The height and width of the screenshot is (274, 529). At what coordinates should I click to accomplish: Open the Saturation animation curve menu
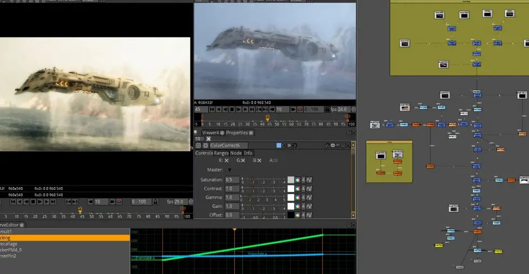(309, 180)
